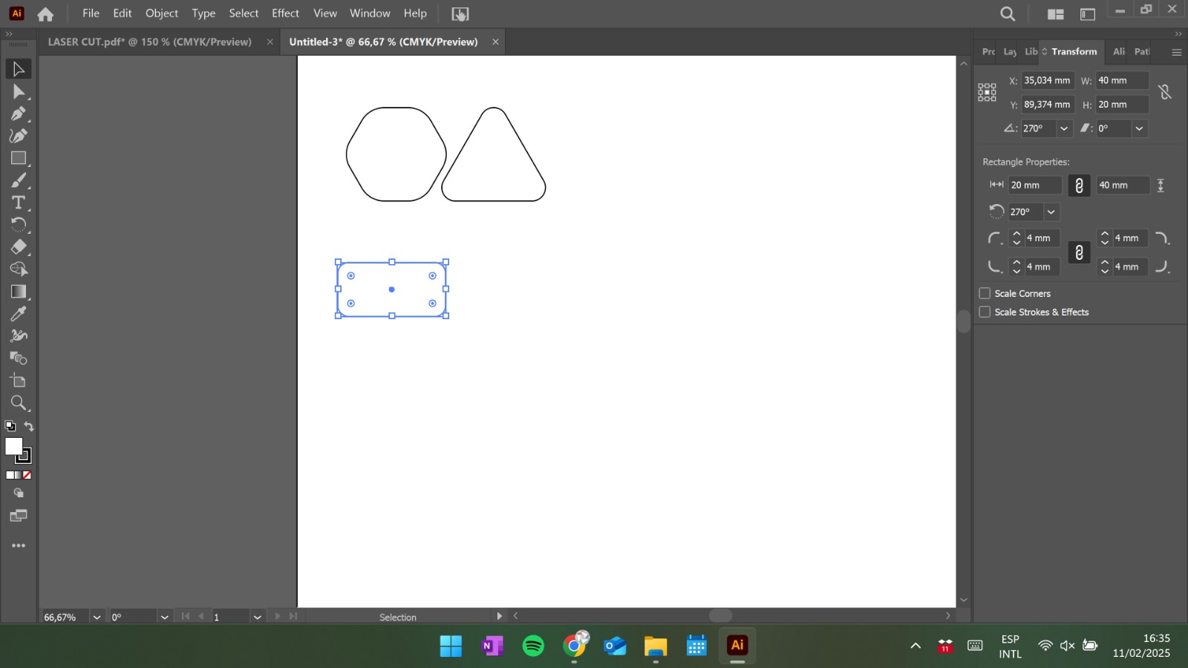Screen dimensions: 1188x668
Task: Switch to the Libraries panel tab
Action: (x=1031, y=51)
